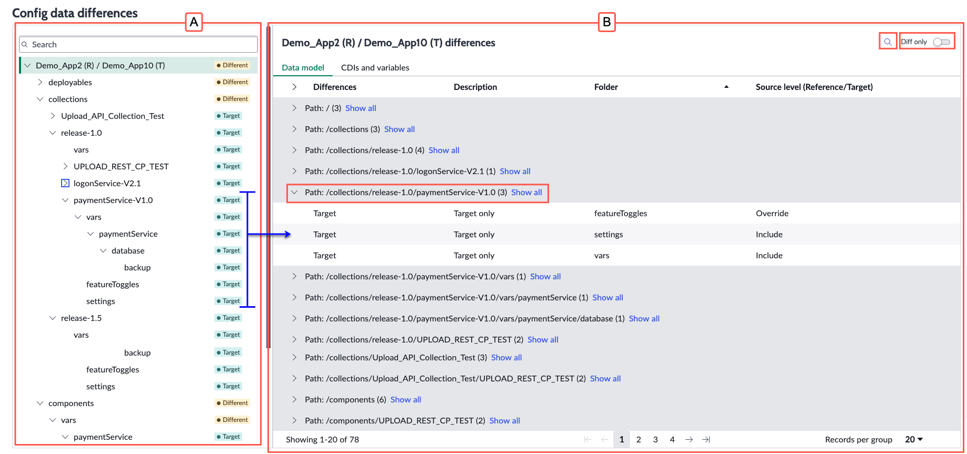Image resolution: width=967 pixels, height=454 pixels.
Task: Switch to the Data model tab
Action: (x=303, y=67)
